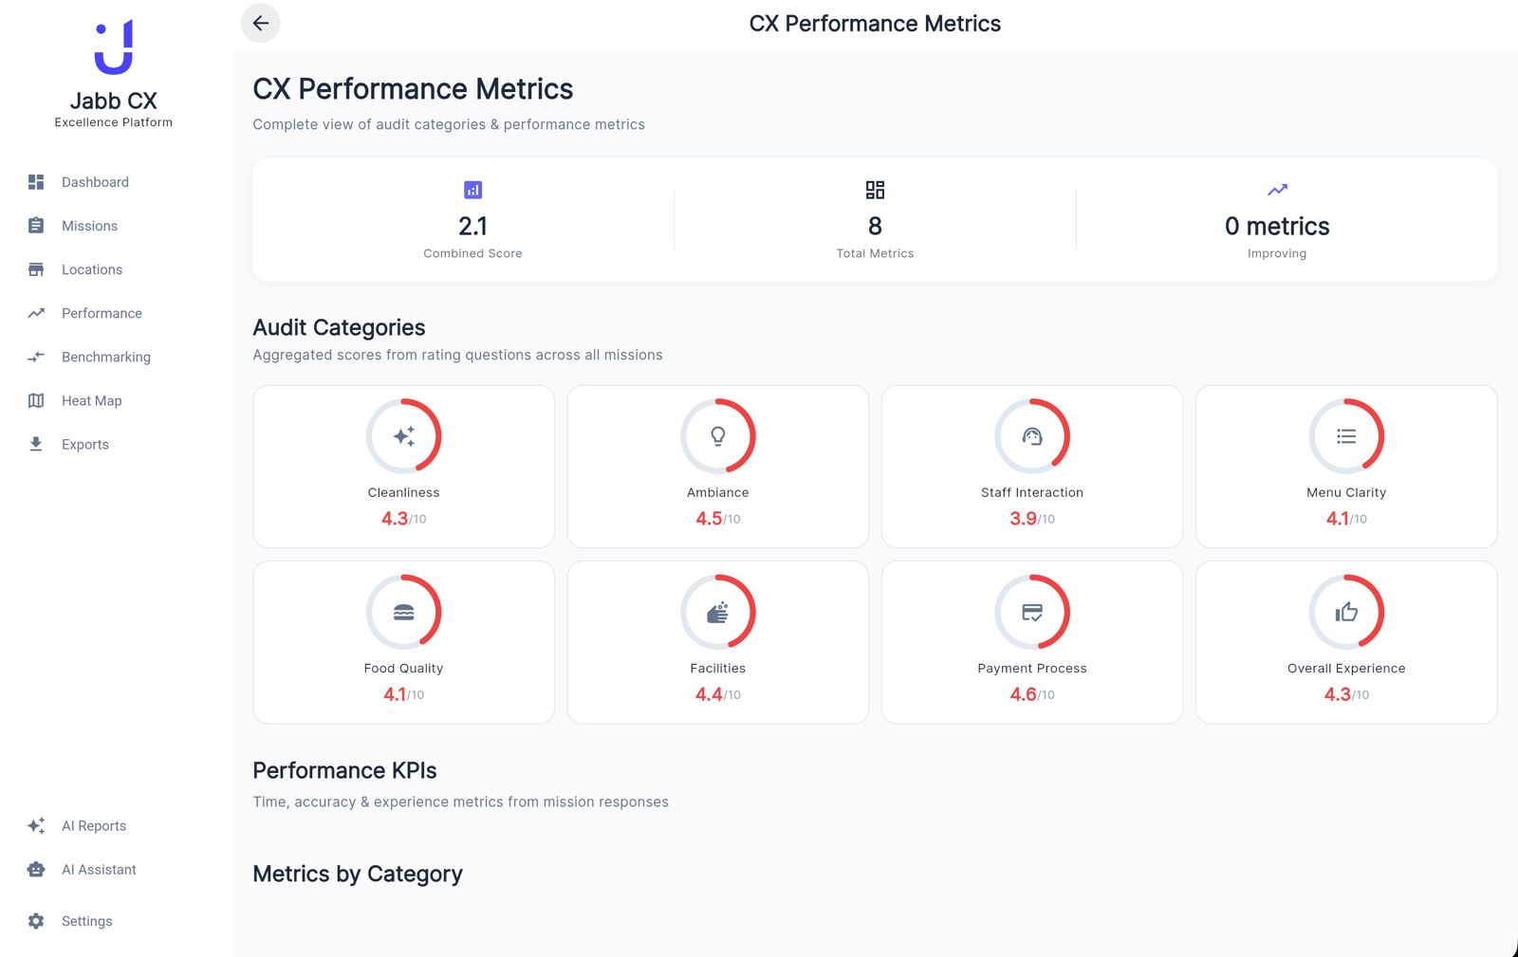Open the Heat Map page
Screen dimensions: 1518x957
coord(91,400)
